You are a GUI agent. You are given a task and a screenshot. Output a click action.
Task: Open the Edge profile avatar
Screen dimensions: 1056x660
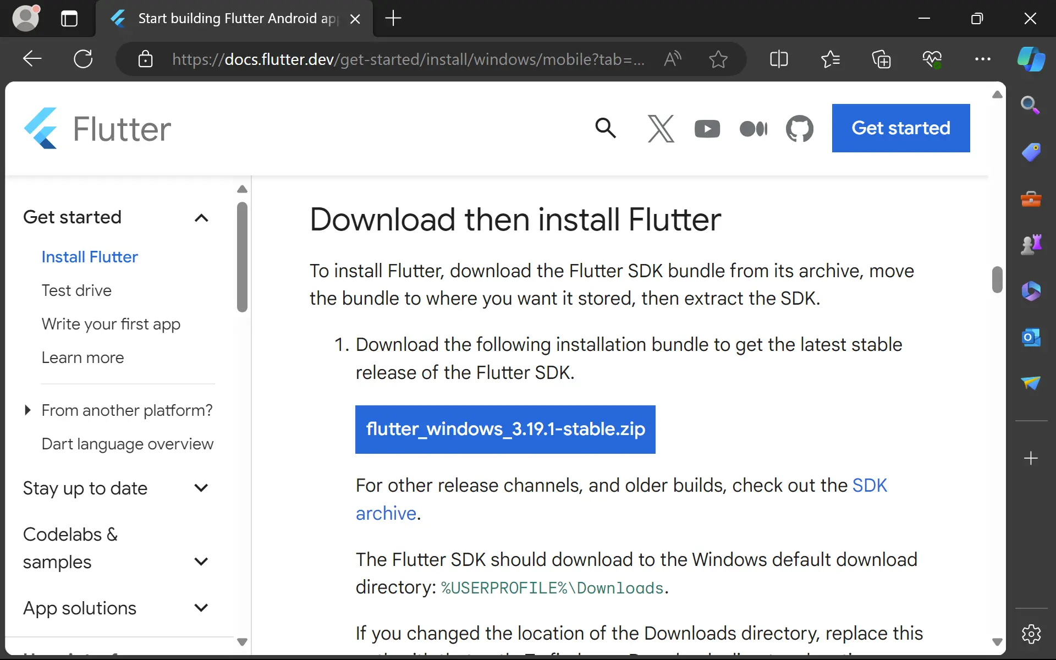pyautogui.click(x=26, y=18)
